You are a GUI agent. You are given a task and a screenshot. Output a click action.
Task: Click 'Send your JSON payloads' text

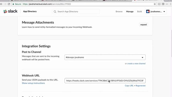point(40,80)
